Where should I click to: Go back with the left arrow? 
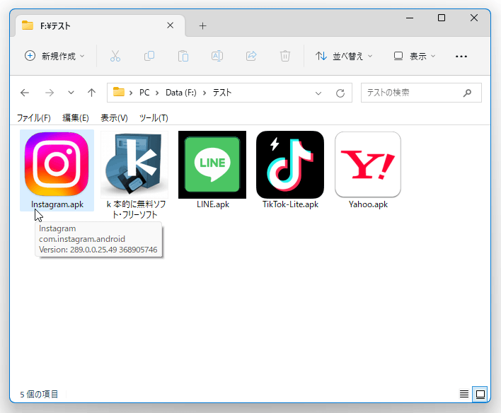pos(25,93)
